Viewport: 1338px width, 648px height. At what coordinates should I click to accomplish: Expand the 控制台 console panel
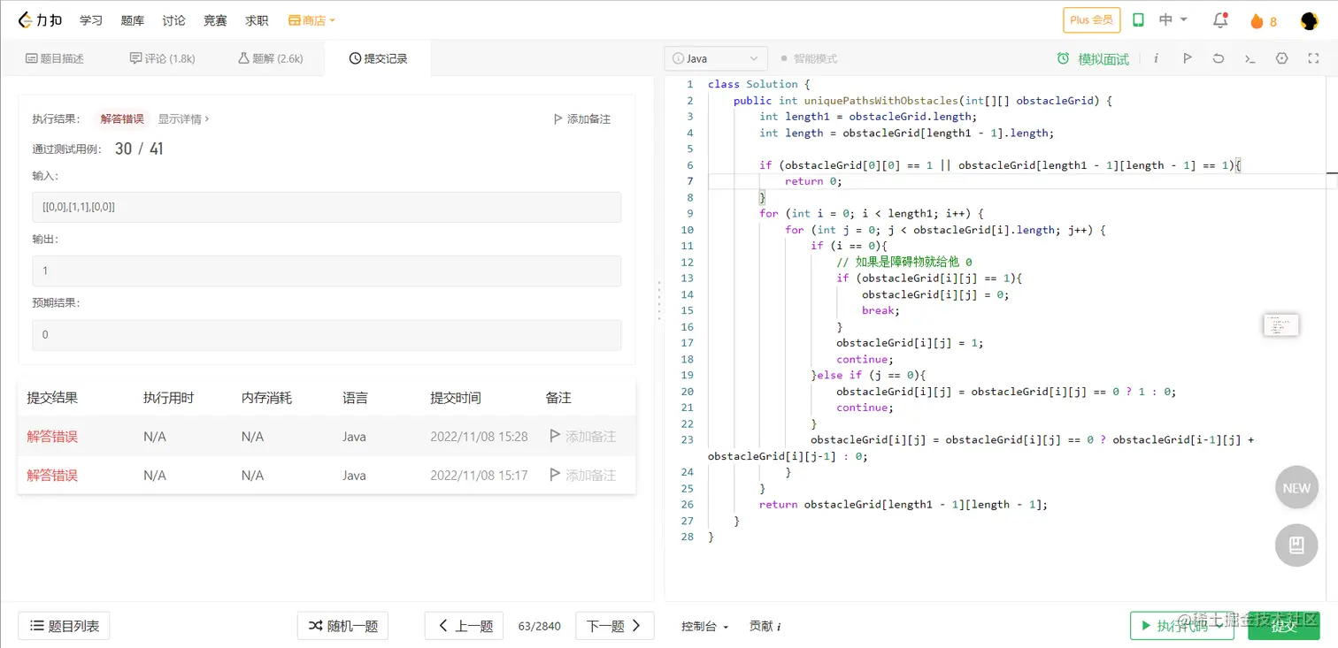[x=704, y=626]
